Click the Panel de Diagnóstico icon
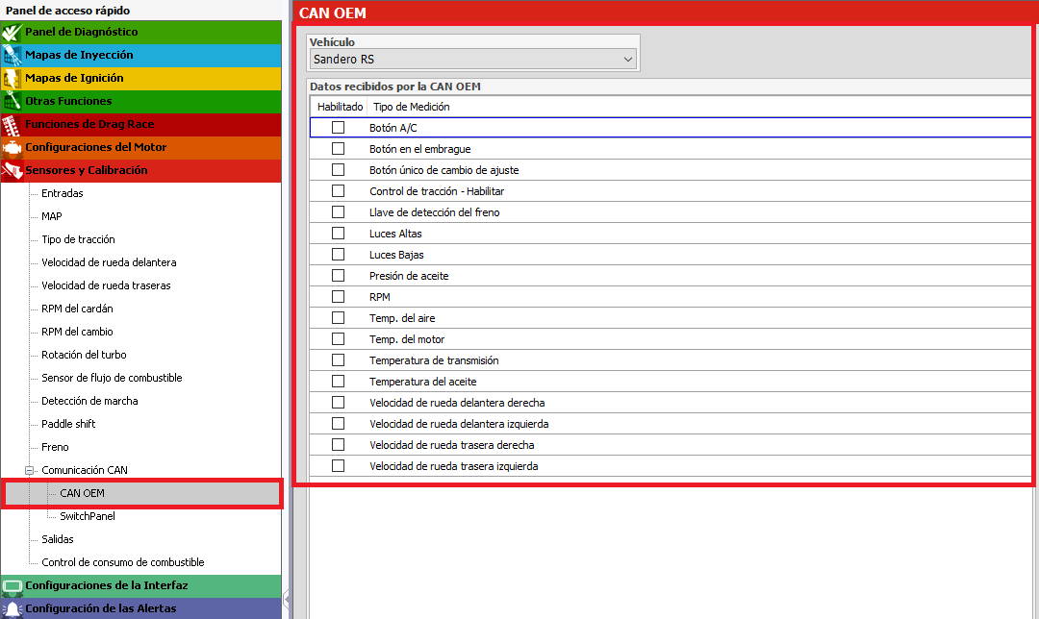Screen dimensions: 1039x619 [12, 32]
